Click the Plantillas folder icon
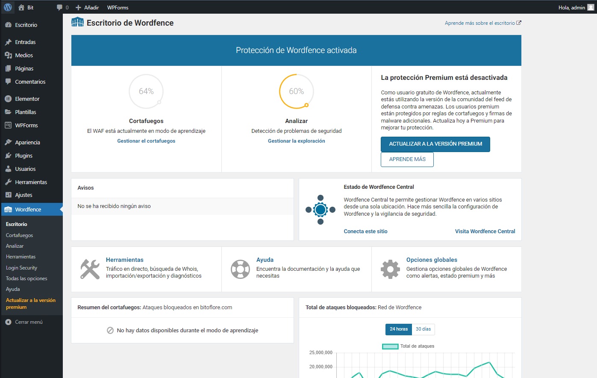The height and width of the screenshot is (378, 597). click(x=8, y=112)
